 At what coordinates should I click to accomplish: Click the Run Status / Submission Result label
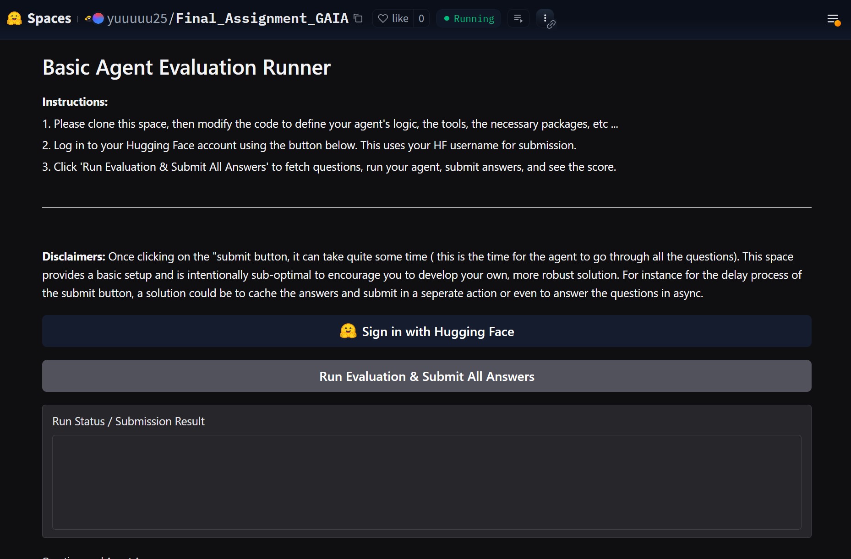(128, 421)
